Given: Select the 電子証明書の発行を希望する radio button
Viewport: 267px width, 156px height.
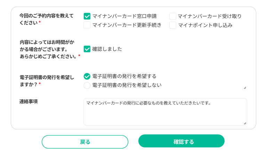Looking at the screenshot, I should pyautogui.click(x=87, y=76).
